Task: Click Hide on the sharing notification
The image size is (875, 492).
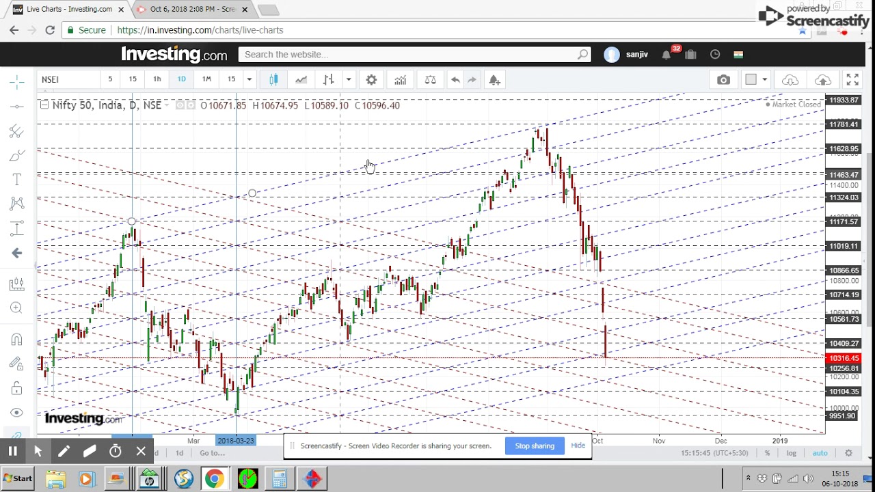Action: point(578,446)
